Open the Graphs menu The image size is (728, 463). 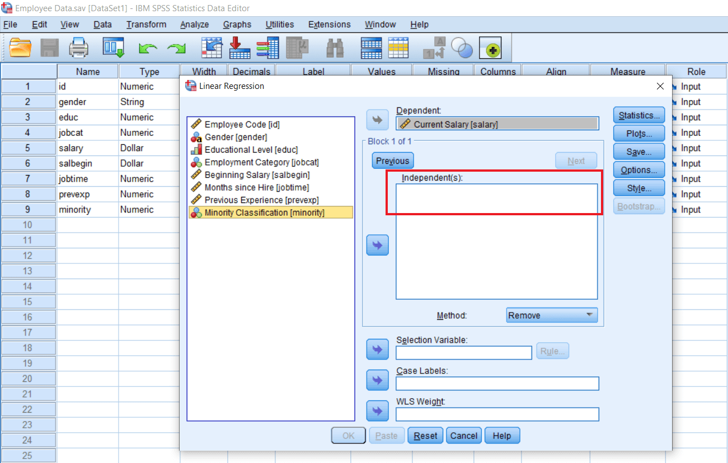coord(237,25)
